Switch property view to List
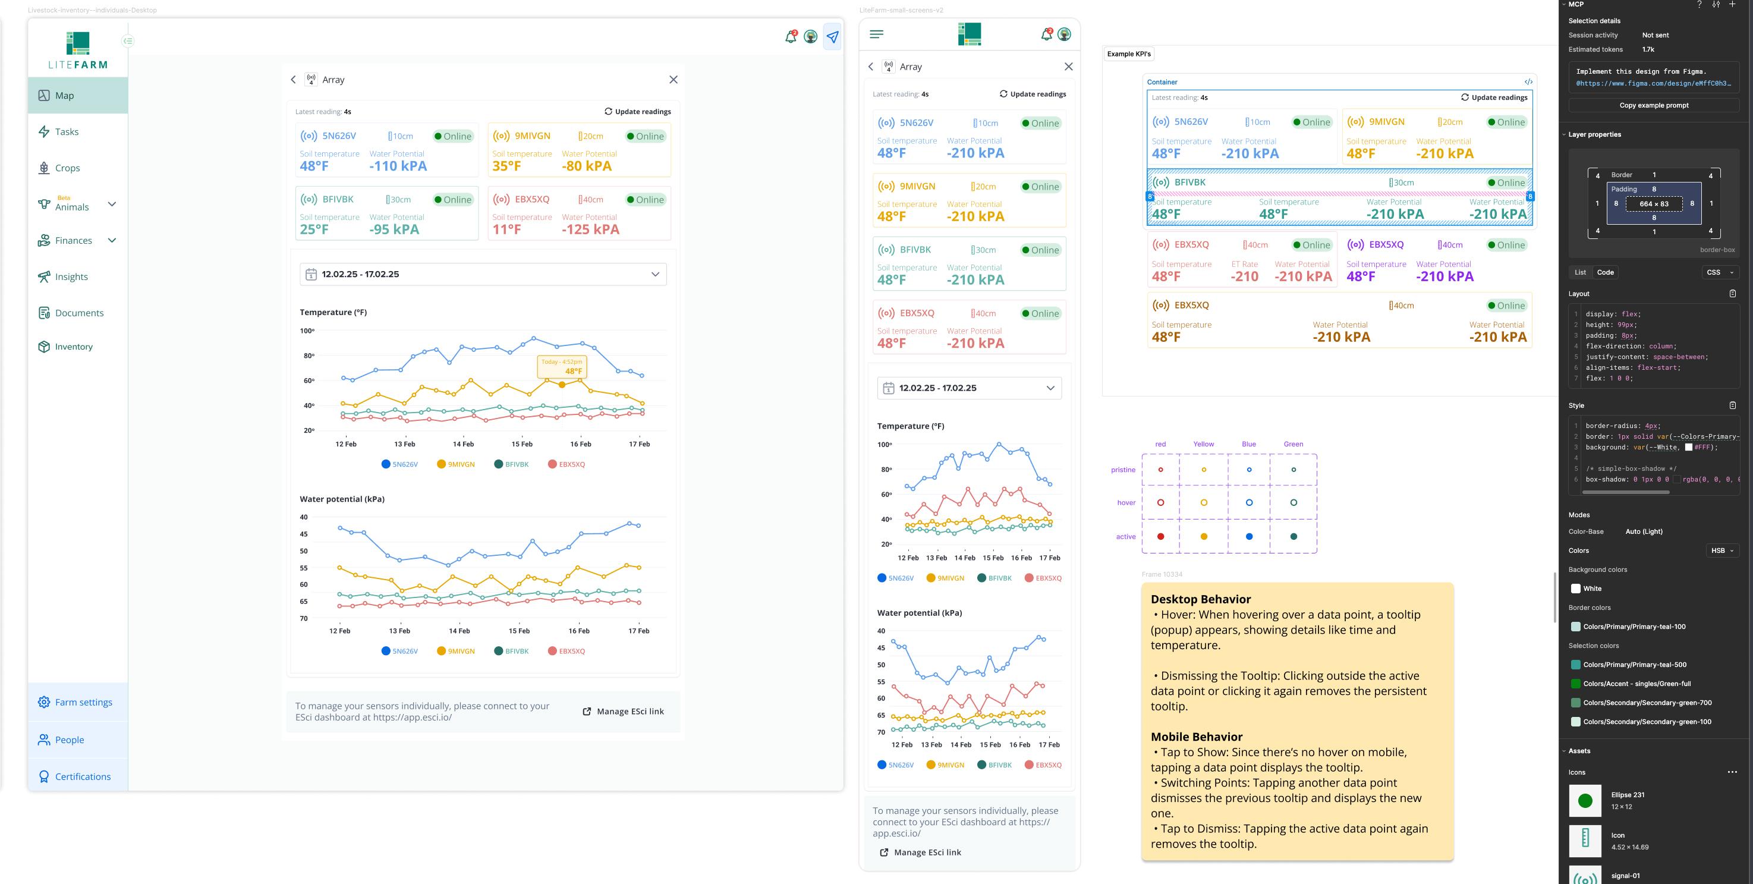This screenshot has width=1753, height=884. point(1580,272)
